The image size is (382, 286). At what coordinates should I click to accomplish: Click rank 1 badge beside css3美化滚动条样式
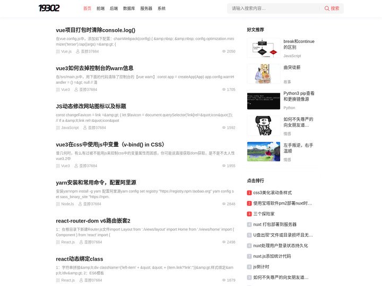(x=249, y=193)
